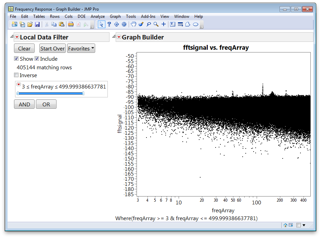
Task: Click the home window icon in status bar
Action: [285, 225]
